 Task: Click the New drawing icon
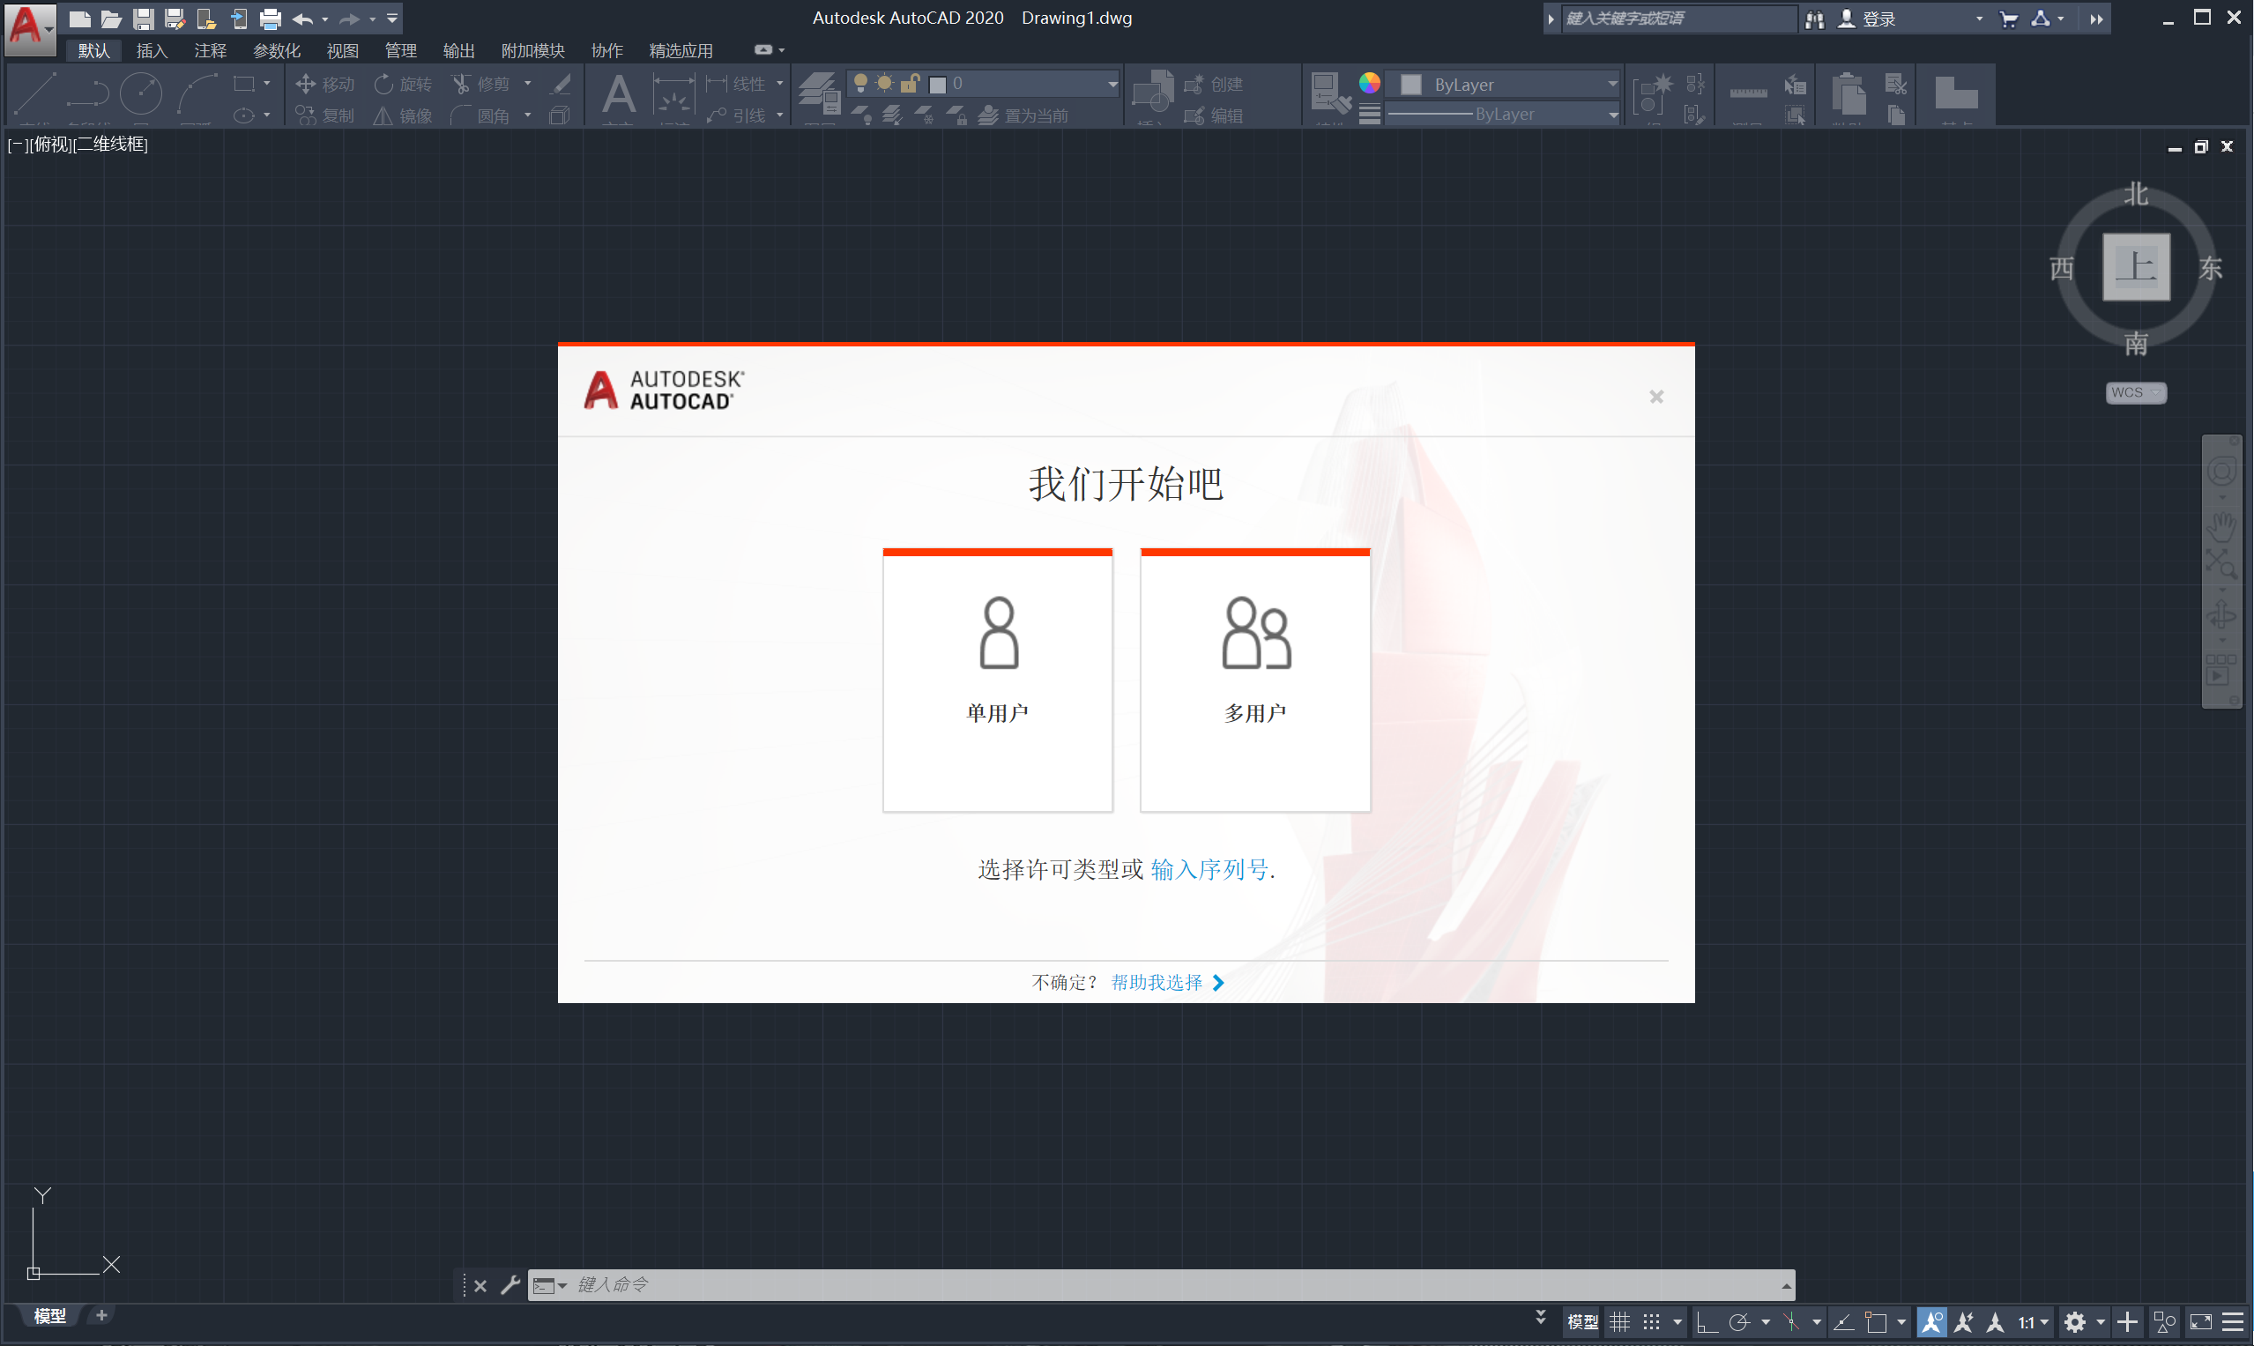[80, 19]
